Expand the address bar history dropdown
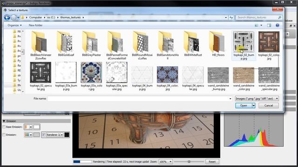Viewport: 298px width, 167px height. (x=226, y=18)
